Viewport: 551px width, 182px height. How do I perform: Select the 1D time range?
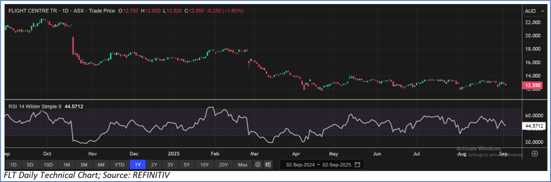click(x=13, y=165)
